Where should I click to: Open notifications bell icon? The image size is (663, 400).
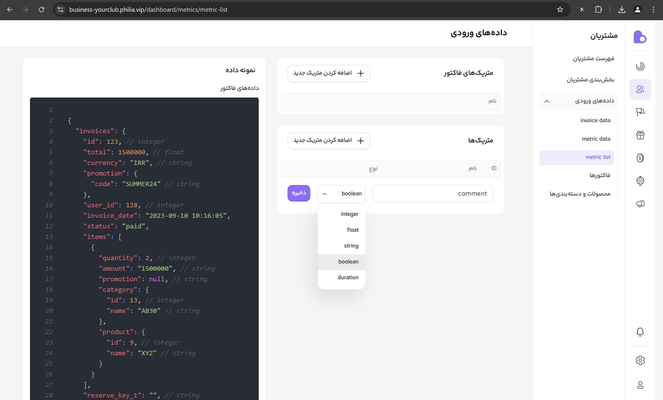(640, 332)
